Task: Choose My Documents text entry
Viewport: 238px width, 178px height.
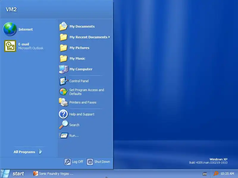Action: [x=82, y=26]
